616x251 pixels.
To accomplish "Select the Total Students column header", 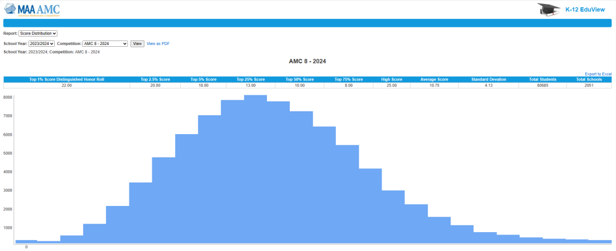I will click(x=542, y=79).
